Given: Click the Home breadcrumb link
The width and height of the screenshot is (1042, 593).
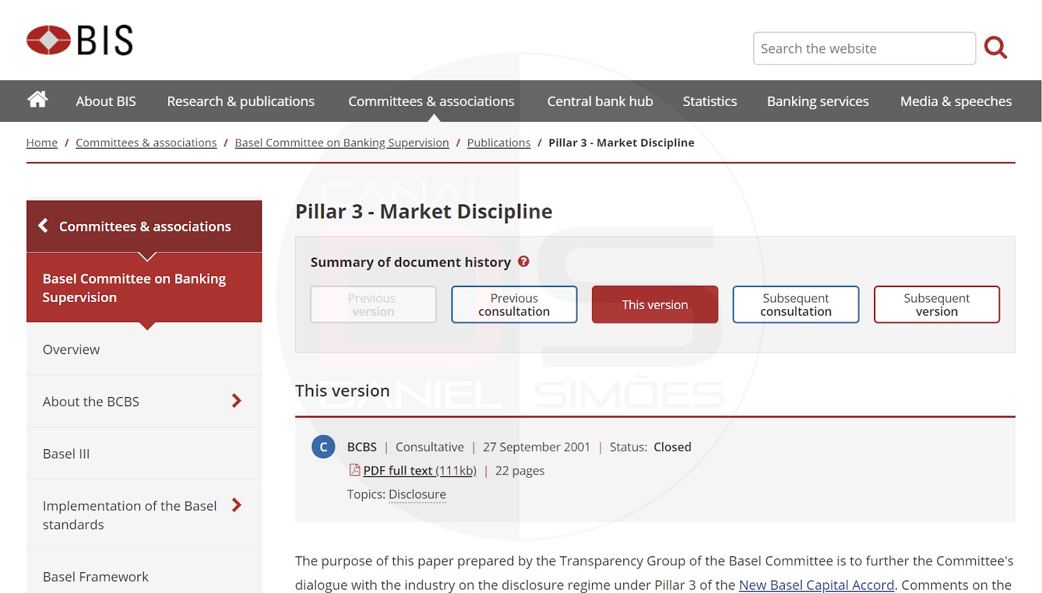Looking at the screenshot, I should pyautogui.click(x=42, y=143).
